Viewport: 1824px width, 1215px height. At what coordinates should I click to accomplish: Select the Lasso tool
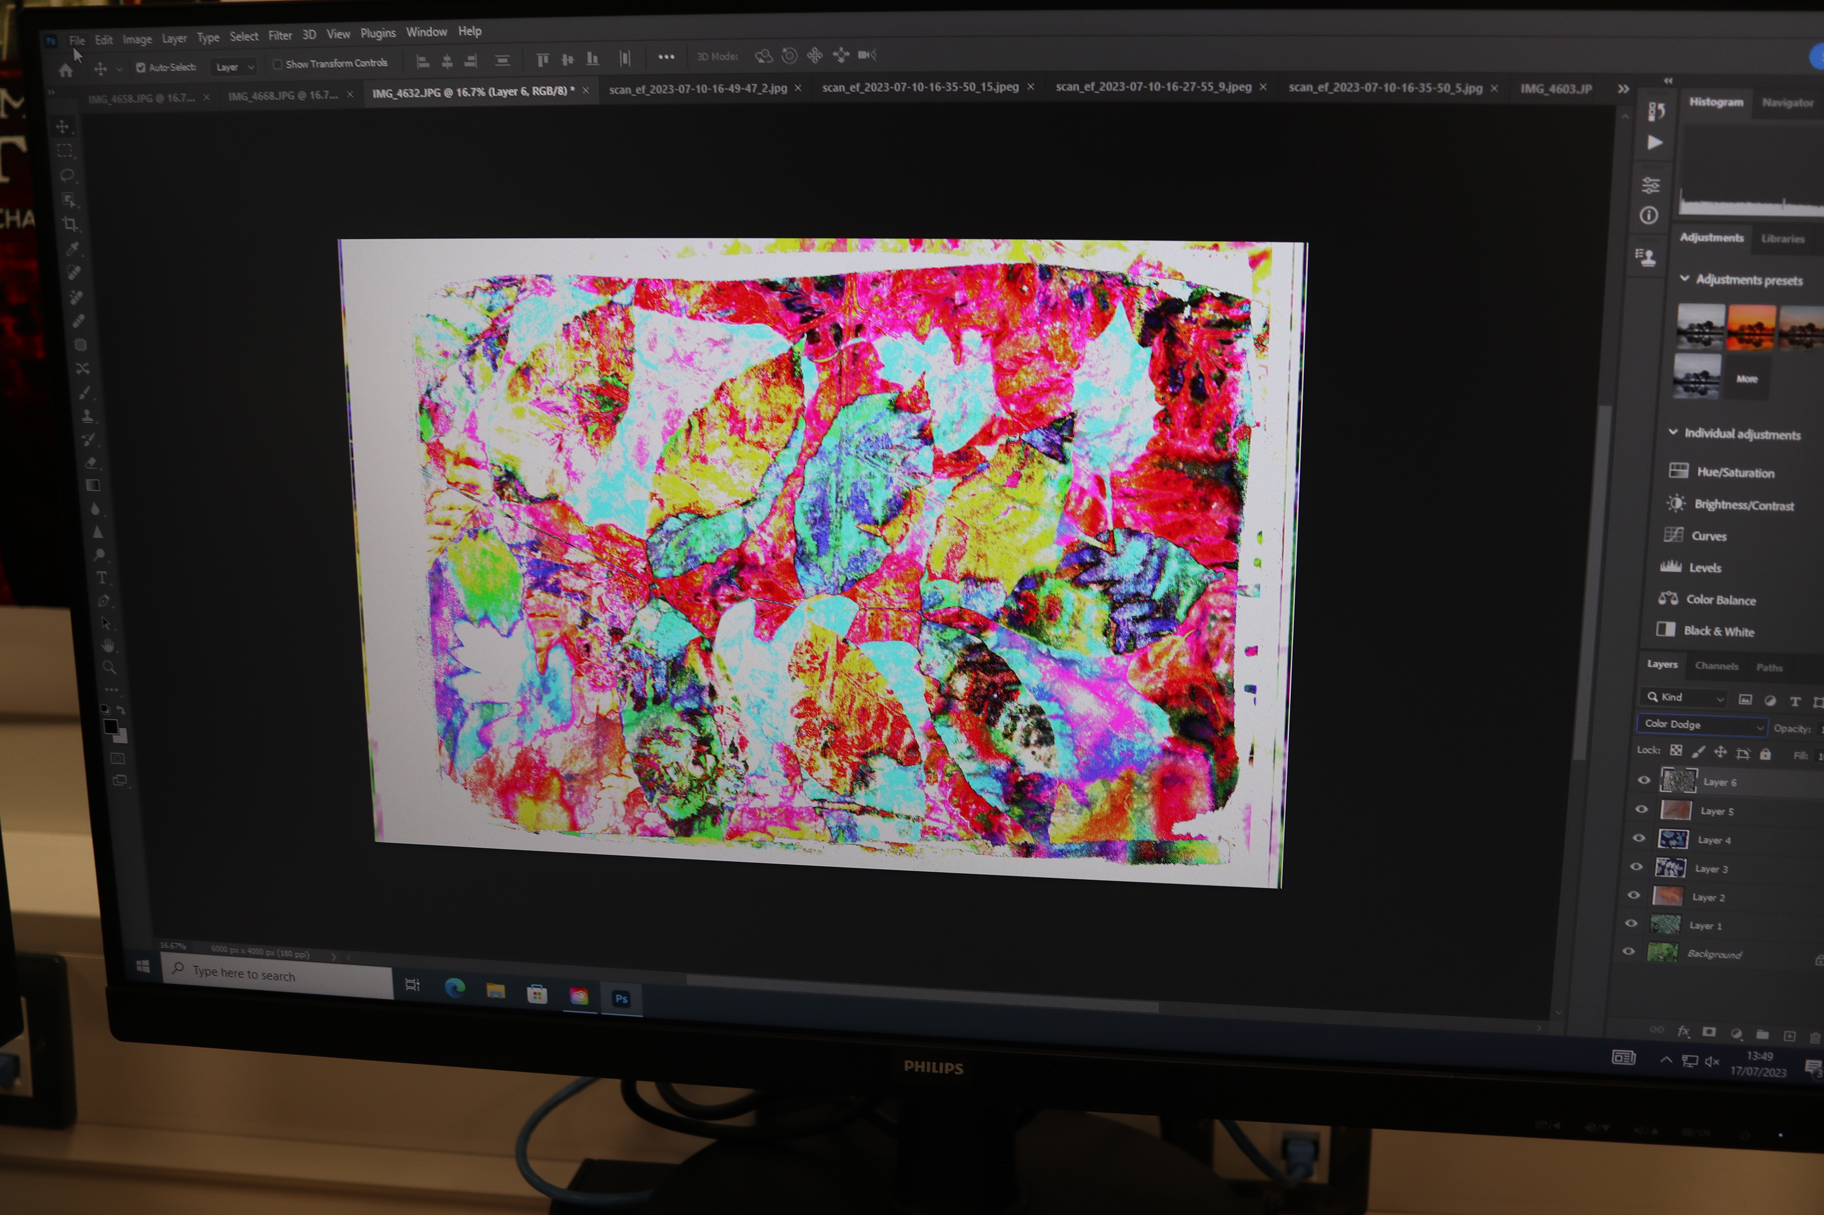point(67,175)
